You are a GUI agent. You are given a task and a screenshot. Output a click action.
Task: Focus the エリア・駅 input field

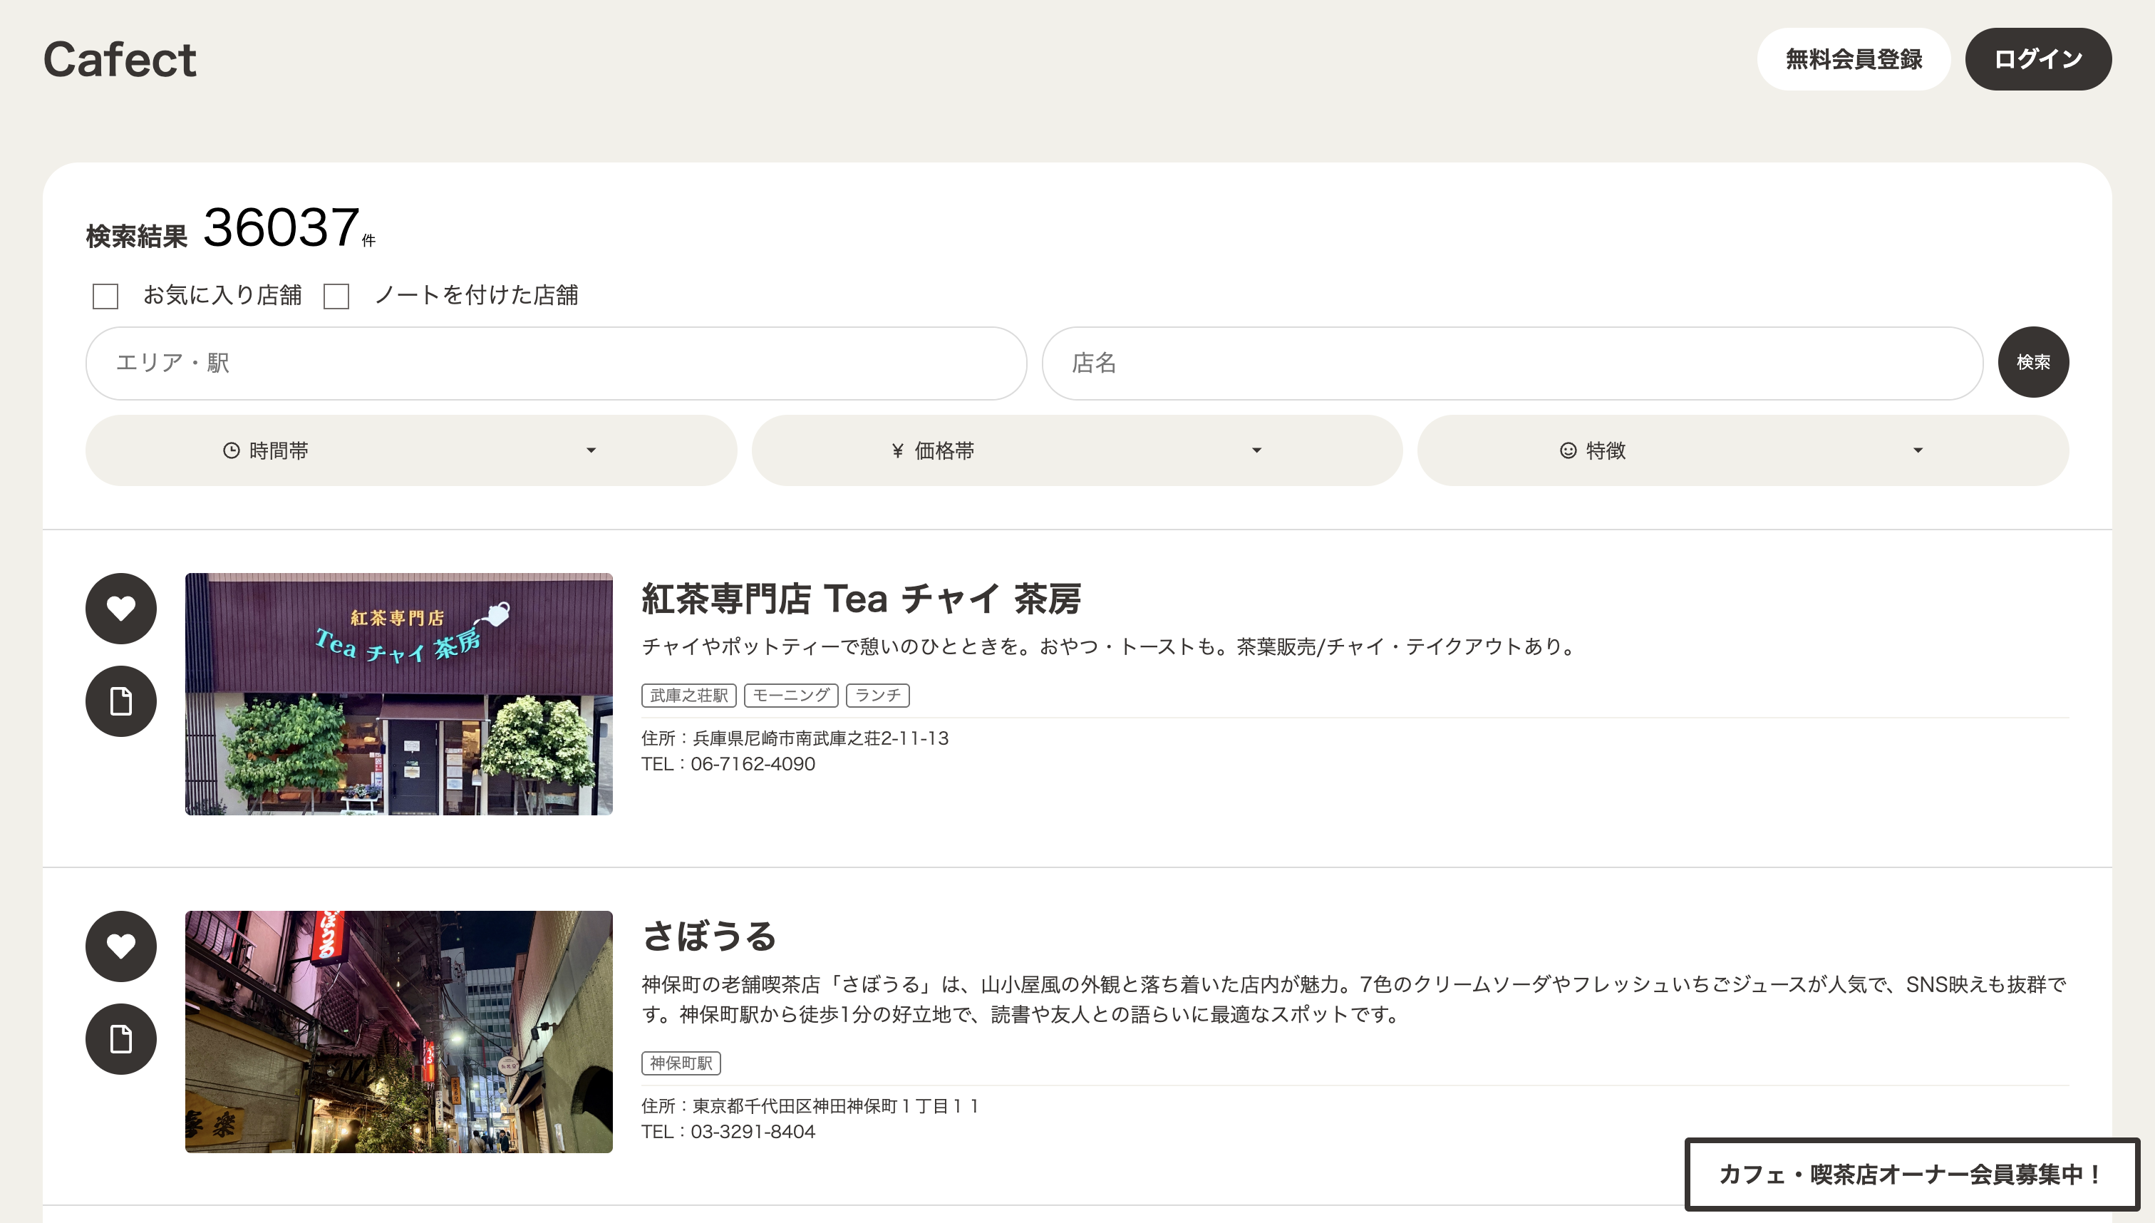pos(555,363)
